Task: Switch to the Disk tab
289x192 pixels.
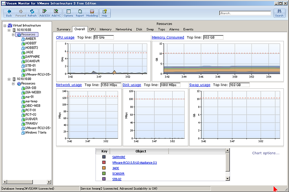Action: pos(139,29)
